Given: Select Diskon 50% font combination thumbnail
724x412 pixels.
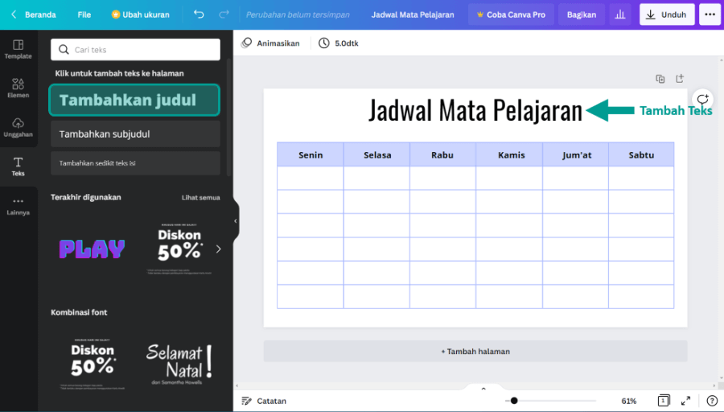Looking at the screenshot, I should [93, 364].
